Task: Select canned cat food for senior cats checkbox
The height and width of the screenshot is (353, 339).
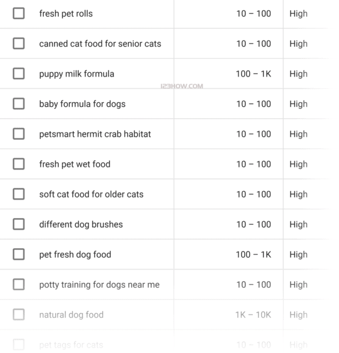Action: click(19, 43)
